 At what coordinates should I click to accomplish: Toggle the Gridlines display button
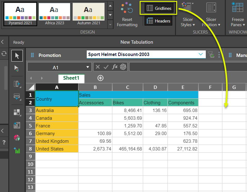159,8
